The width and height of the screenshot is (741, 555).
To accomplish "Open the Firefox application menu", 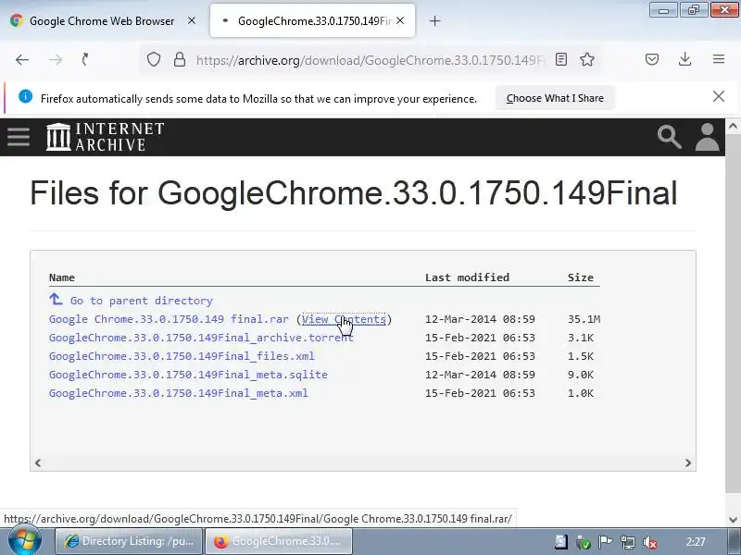I will click(719, 59).
